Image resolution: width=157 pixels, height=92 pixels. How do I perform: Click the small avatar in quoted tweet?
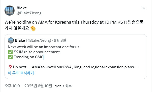11,40
